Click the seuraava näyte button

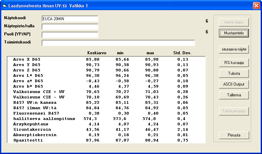234,49
